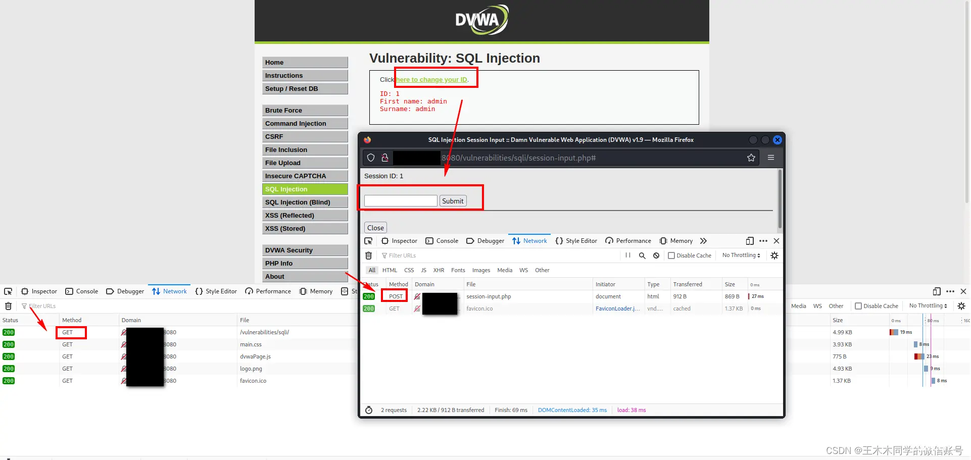Viewport: 971px width, 460px height.
Task: Open the popup Firefox hamburger menu
Action: pos(771,158)
